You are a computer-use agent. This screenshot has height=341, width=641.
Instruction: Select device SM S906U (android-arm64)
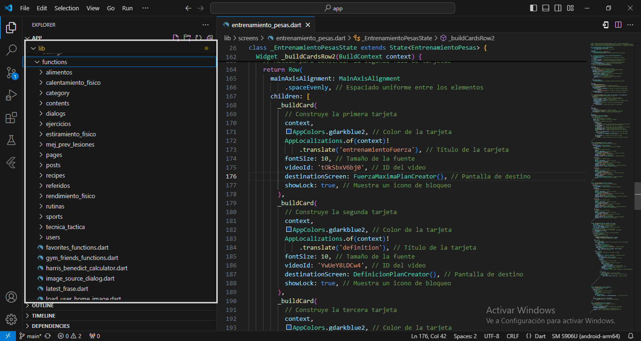586,336
